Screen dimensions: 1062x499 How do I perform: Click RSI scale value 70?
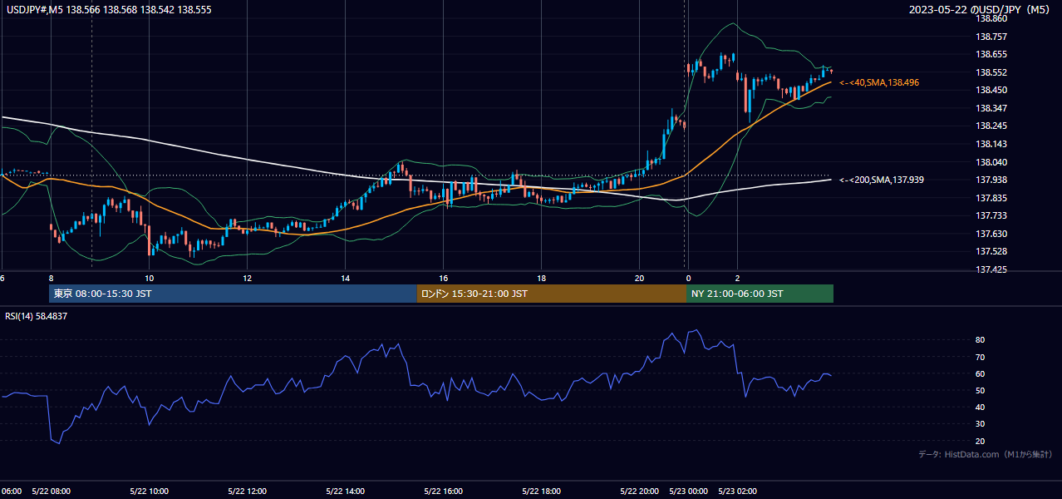[981, 357]
